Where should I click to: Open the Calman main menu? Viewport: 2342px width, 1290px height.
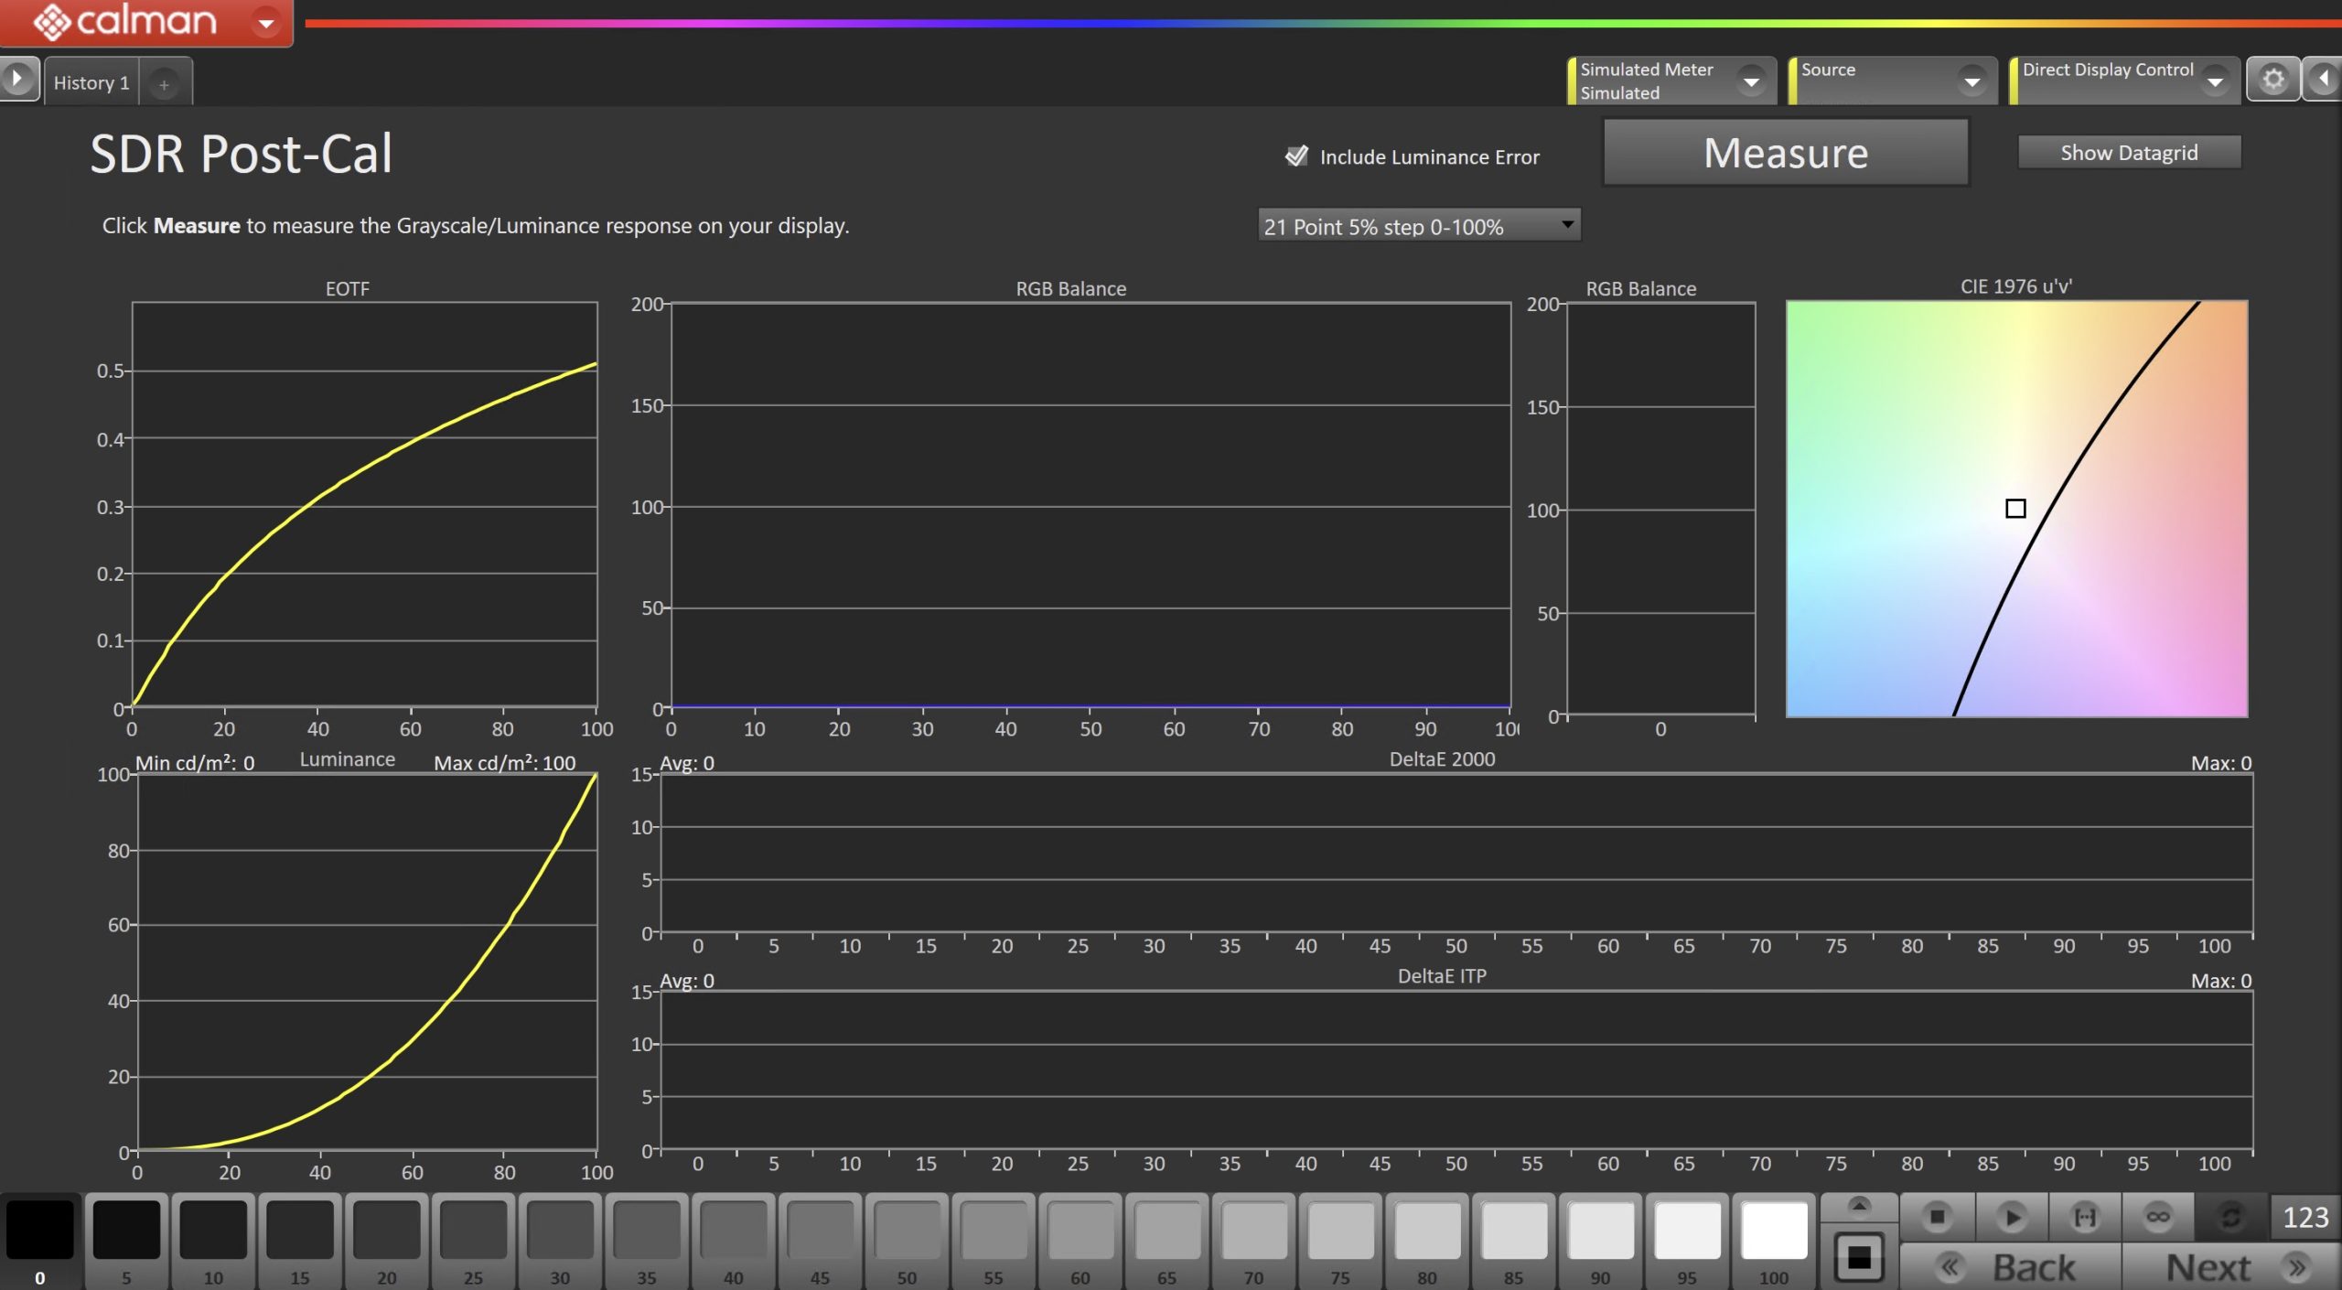pyautogui.click(x=146, y=22)
